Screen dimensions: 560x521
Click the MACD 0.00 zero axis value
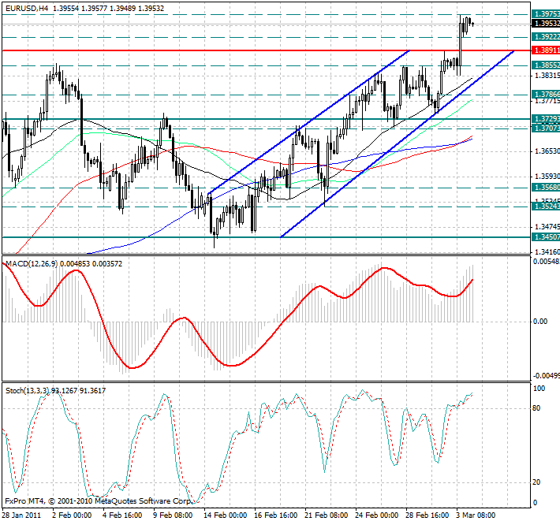tap(540, 322)
